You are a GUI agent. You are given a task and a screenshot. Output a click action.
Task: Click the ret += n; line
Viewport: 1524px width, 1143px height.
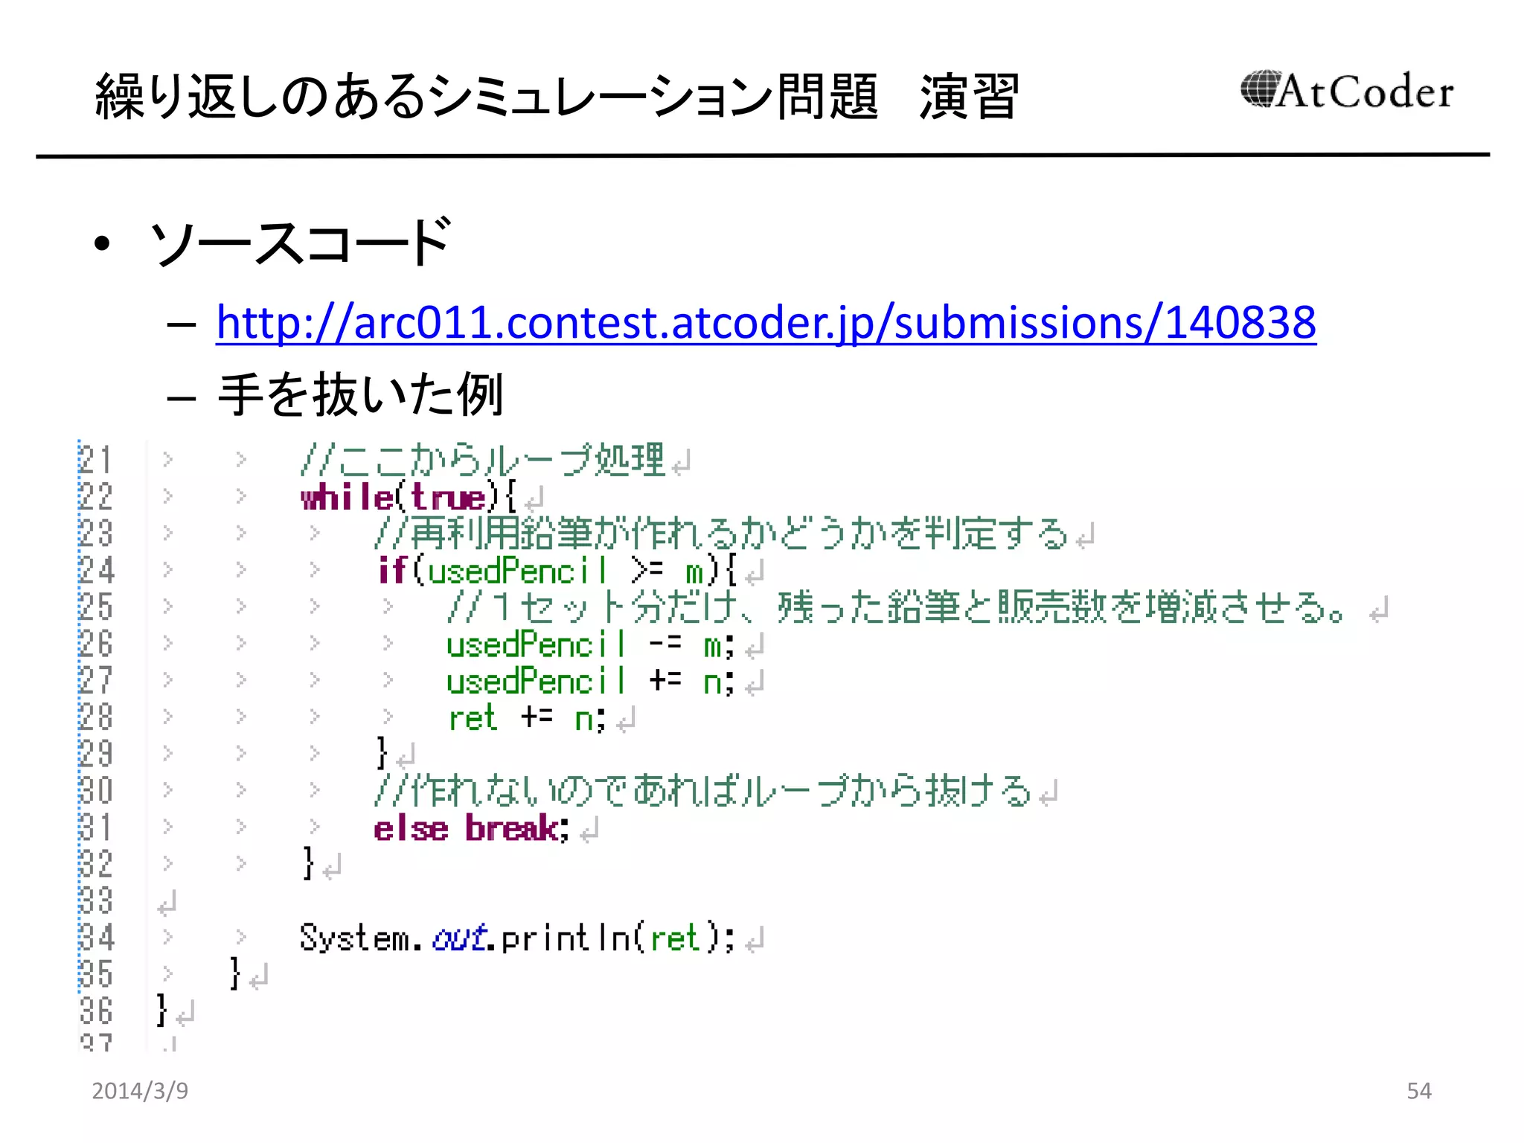527,718
